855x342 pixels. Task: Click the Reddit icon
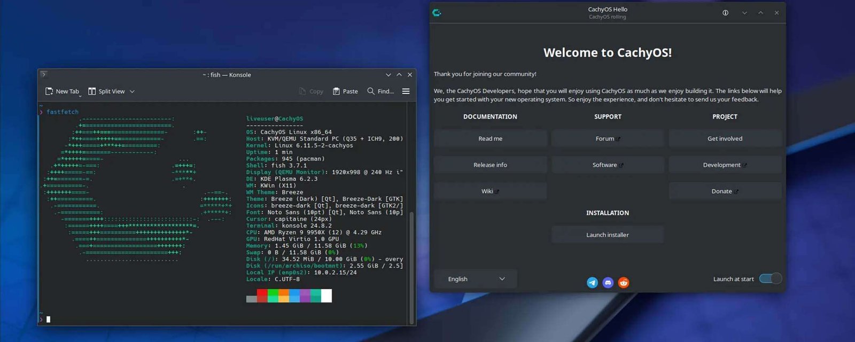point(624,283)
